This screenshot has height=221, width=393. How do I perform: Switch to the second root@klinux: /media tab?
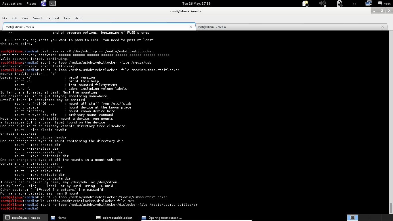(x=291, y=27)
